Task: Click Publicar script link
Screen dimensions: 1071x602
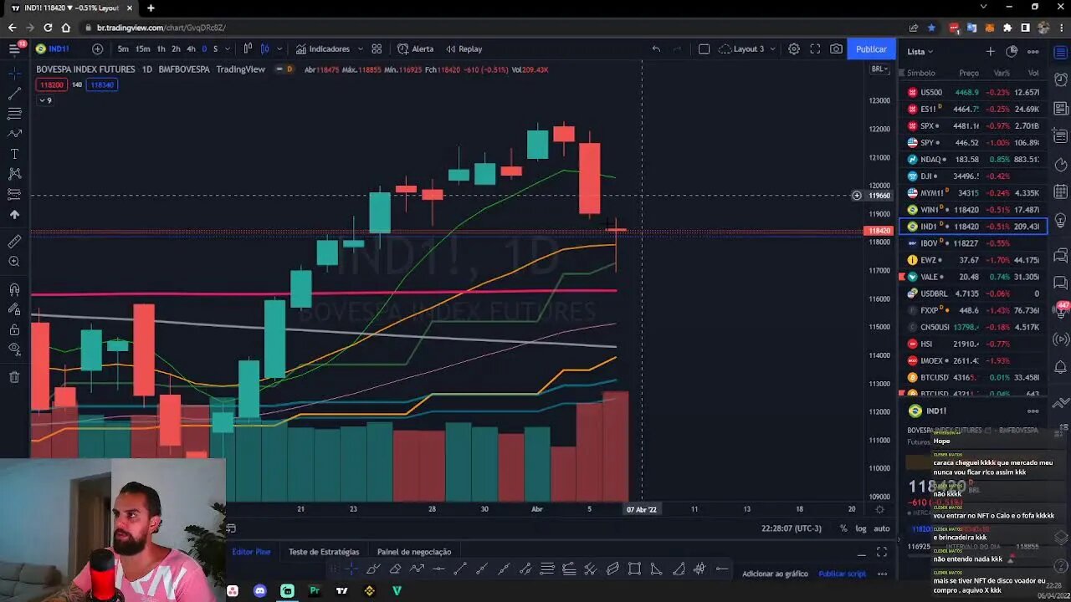Action: 842,574
